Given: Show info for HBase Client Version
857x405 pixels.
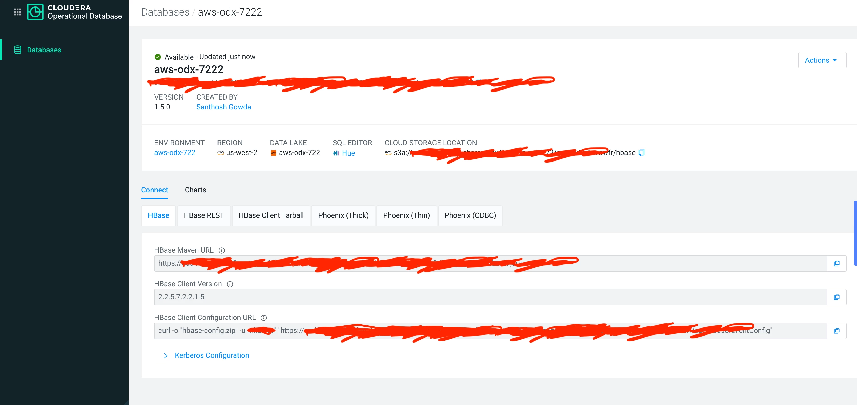Looking at the screenshot, I should tap(230, 284).
